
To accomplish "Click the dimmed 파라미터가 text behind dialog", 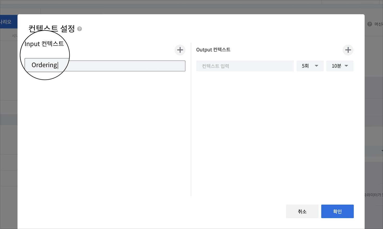I will pos(374,195).
